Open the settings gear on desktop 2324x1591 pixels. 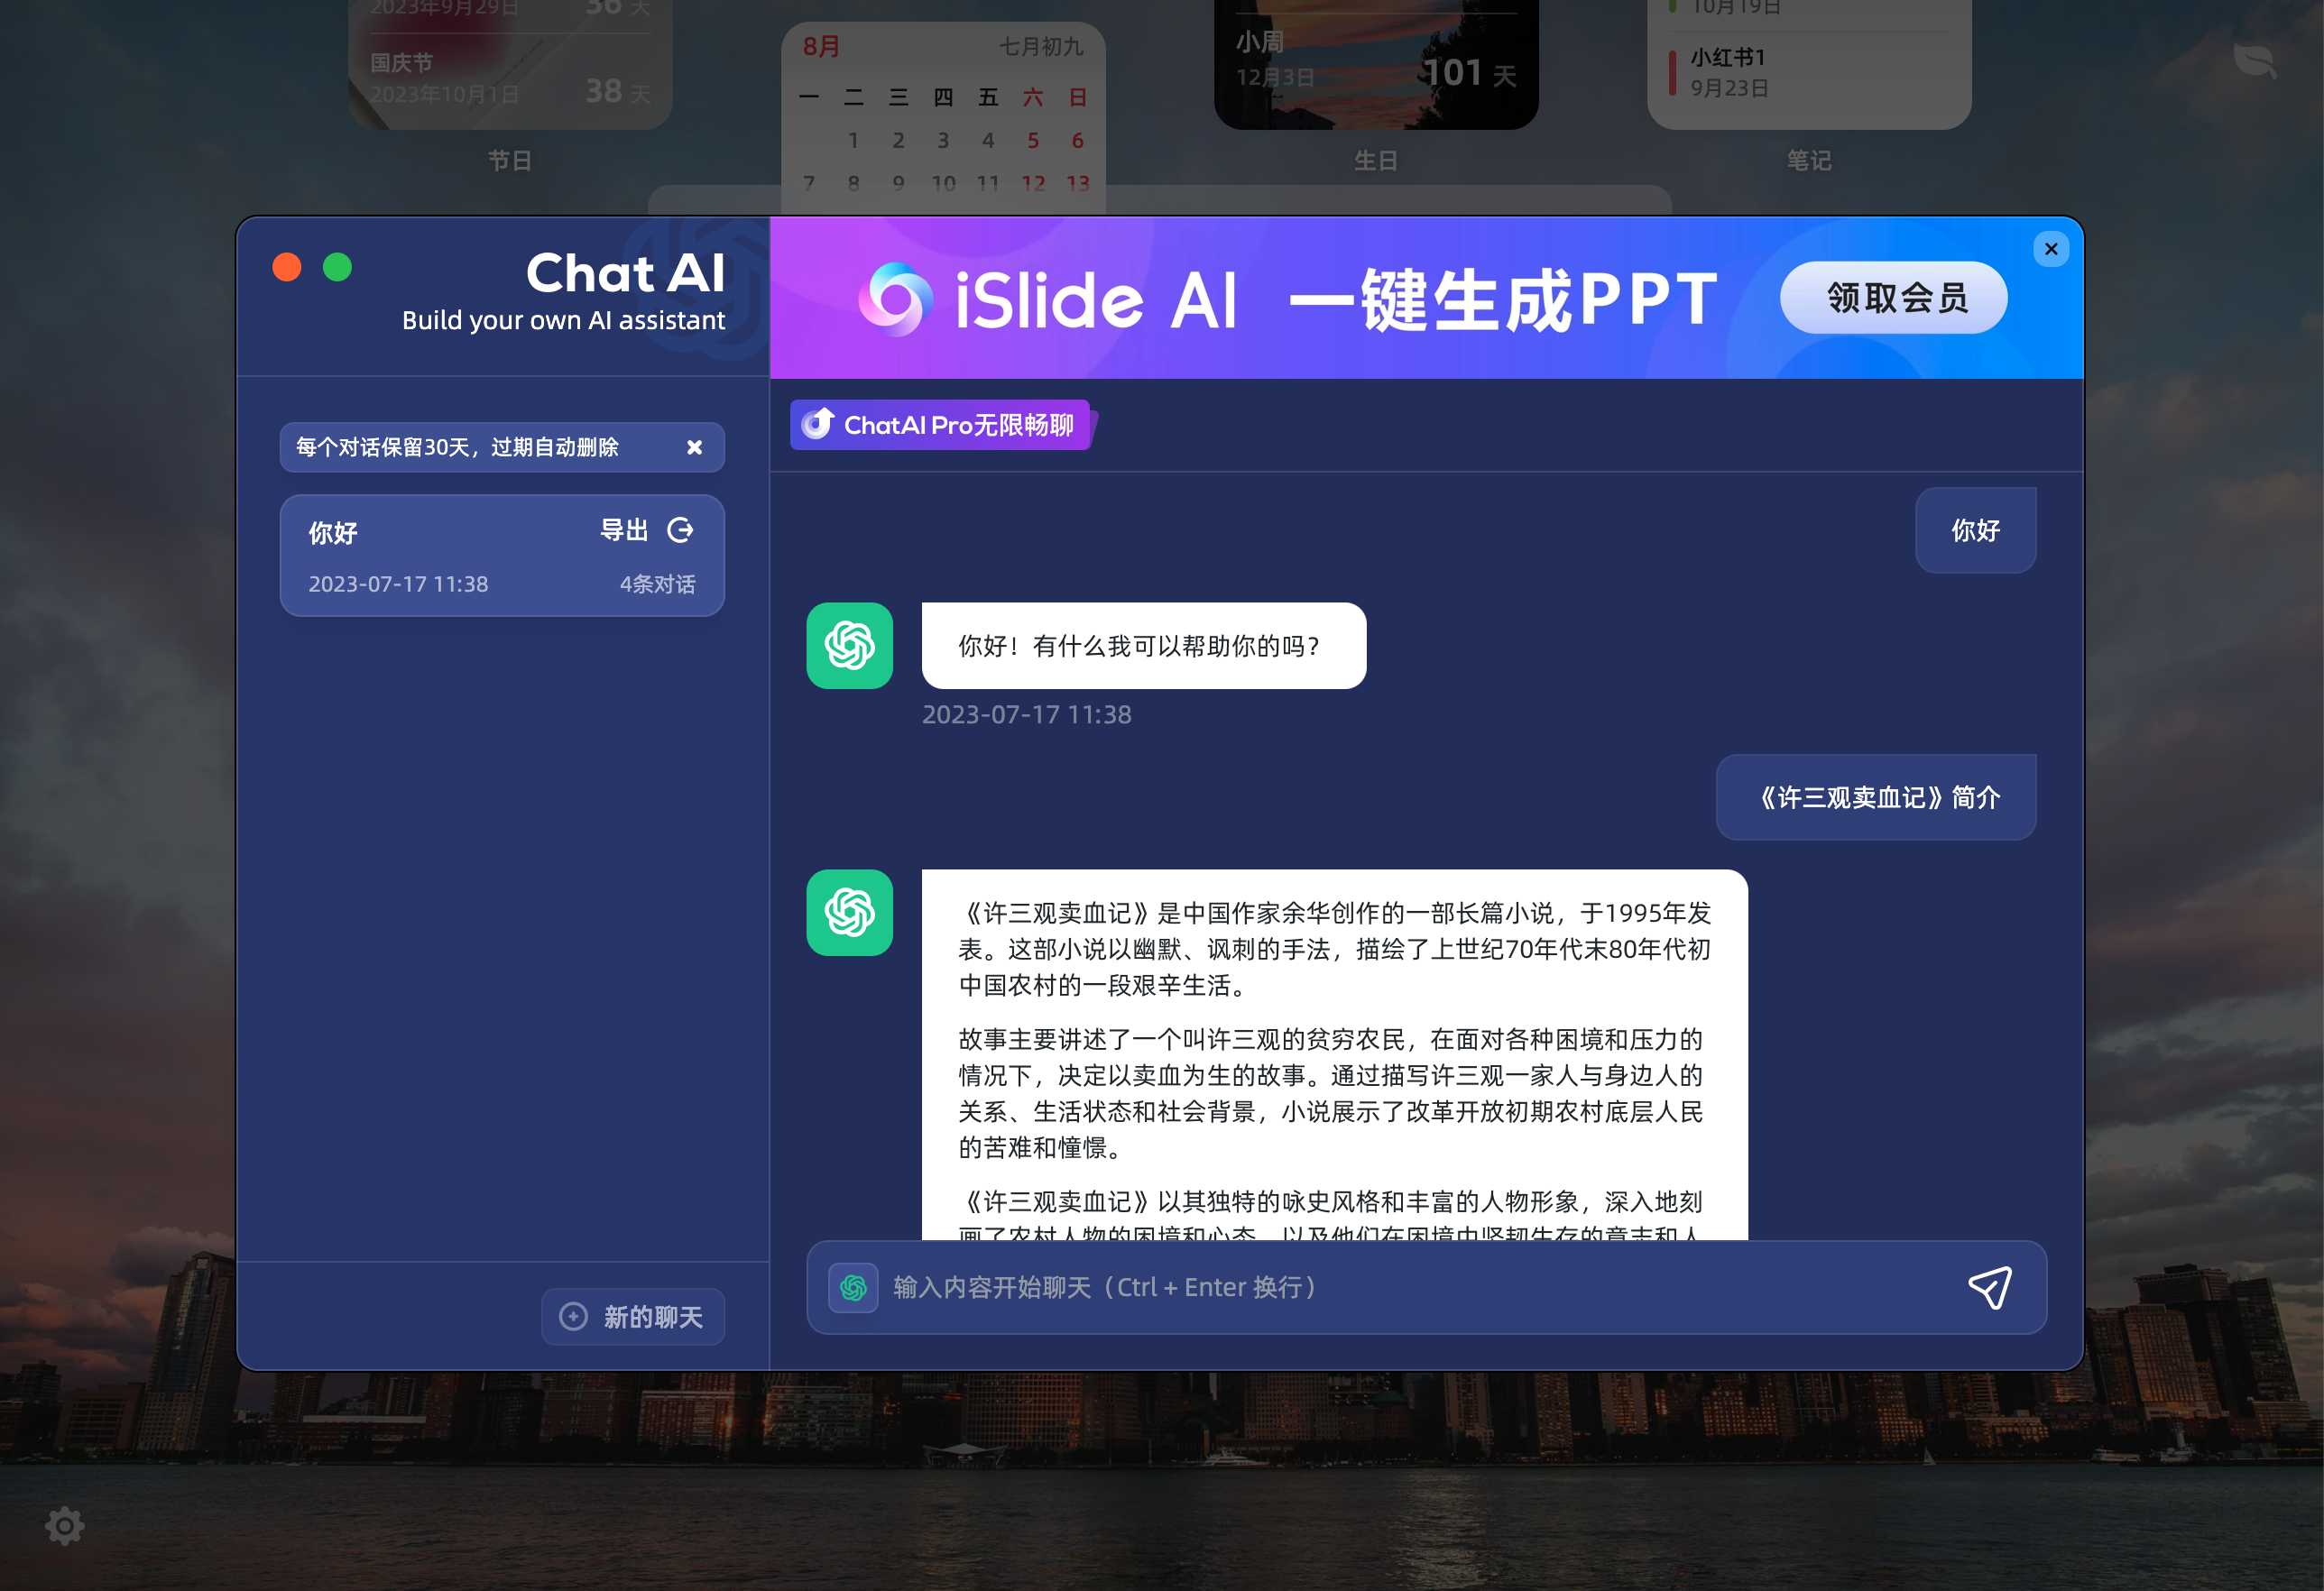coord(65,1525)
